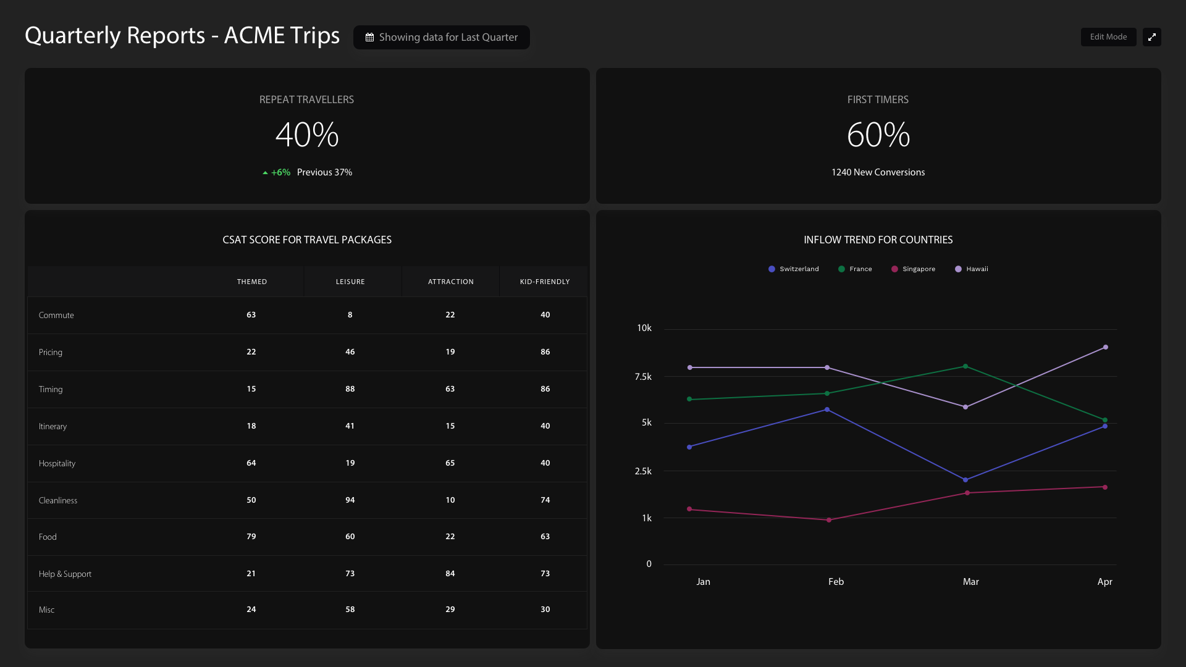Viewport: 1186px width, 667px height.
Task: Toggle Switzerland series in legend
Action: point(793,269)
